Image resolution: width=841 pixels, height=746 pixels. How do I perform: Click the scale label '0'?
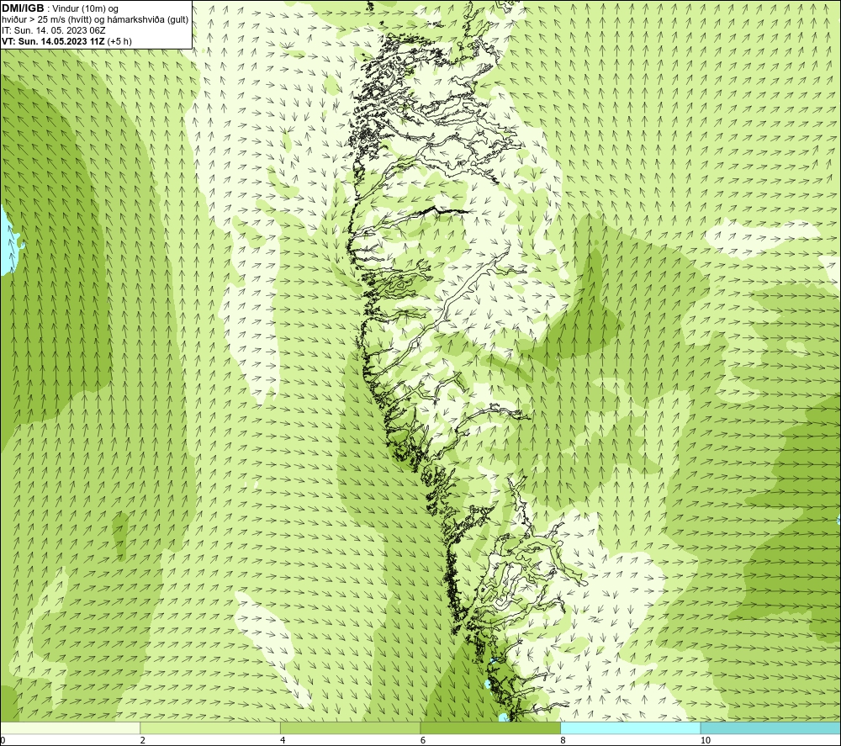point(3,740)
